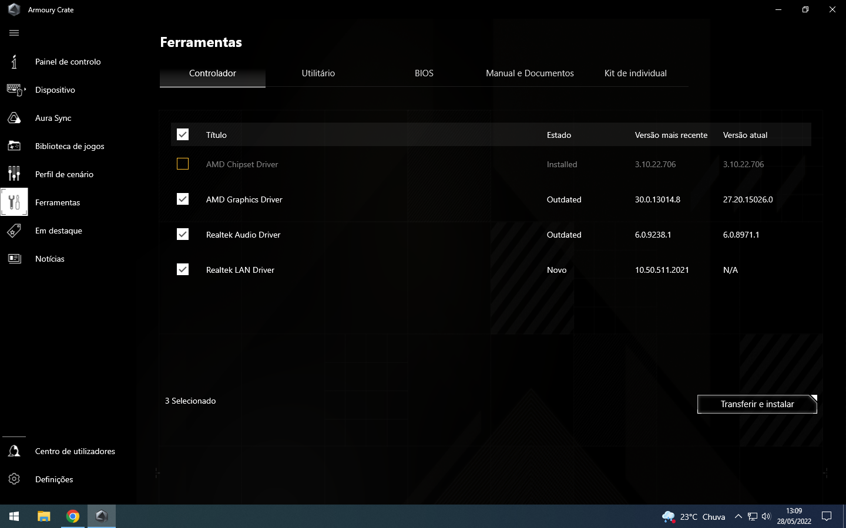
Task: Open the notification center icon
Action: tap(827, 517)
